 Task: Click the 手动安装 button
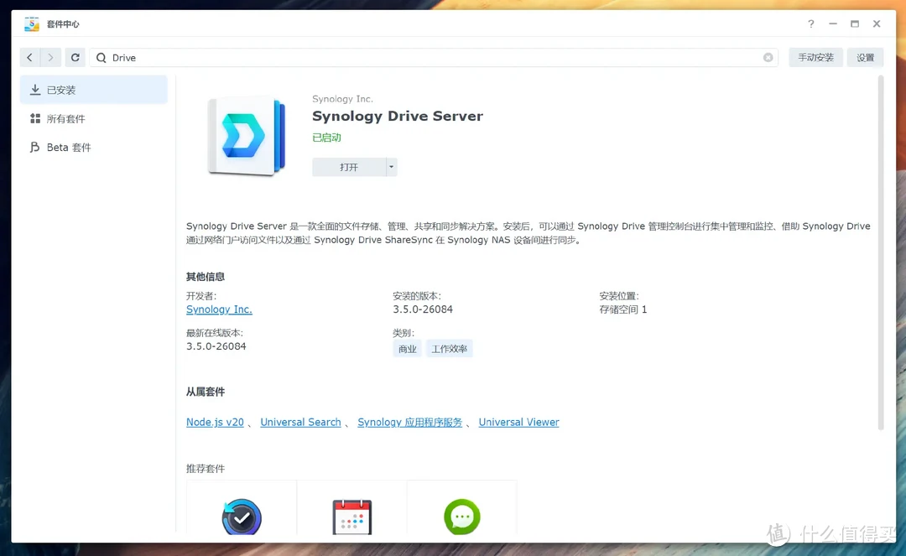click(x=815, y=58)
